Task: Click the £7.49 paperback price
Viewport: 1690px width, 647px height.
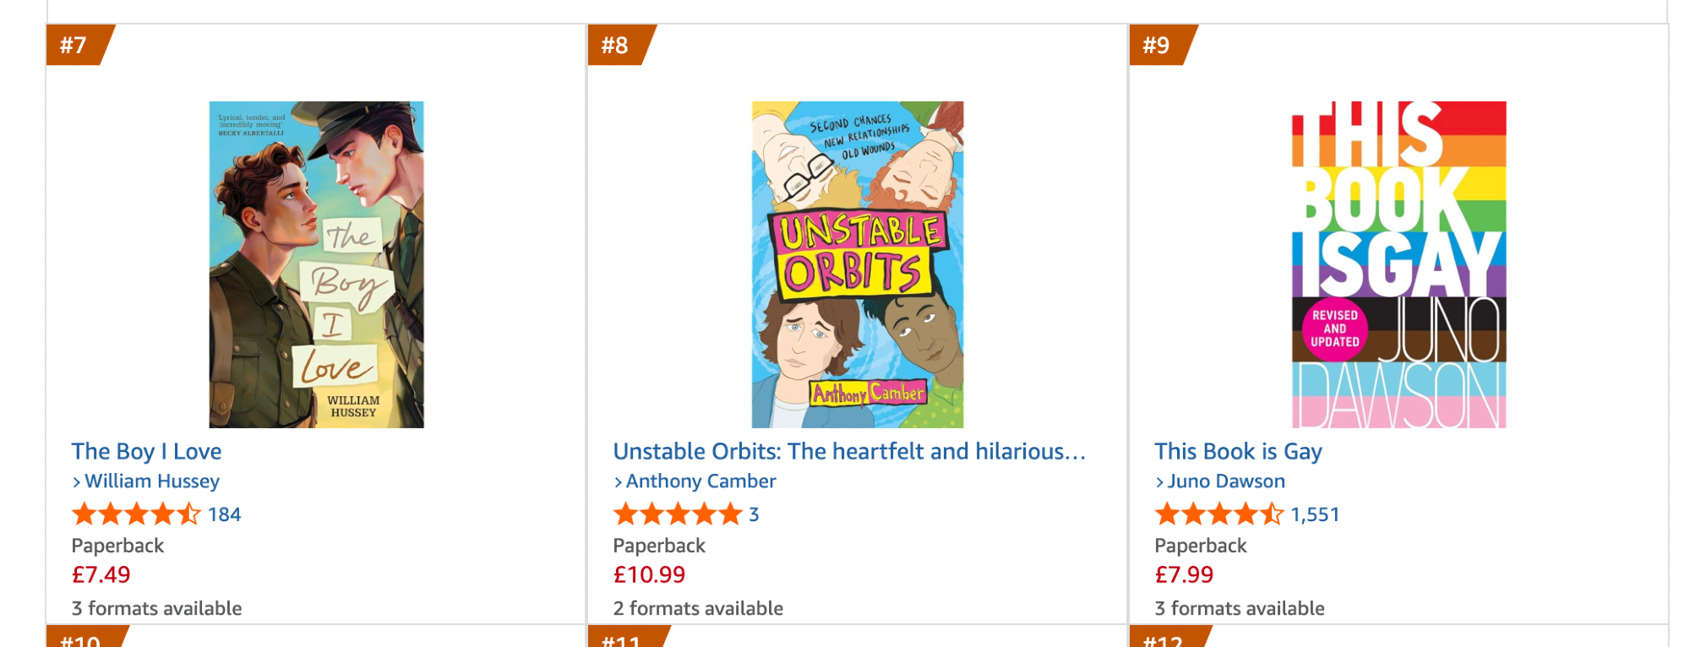Action: [x=101, y=575]
